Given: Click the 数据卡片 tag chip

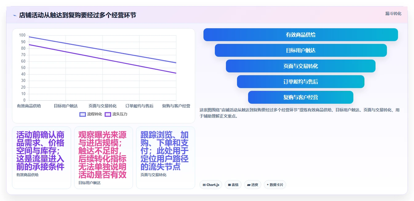Looking at the screenshot, I should pyautogui.click(x=275, y=185).
